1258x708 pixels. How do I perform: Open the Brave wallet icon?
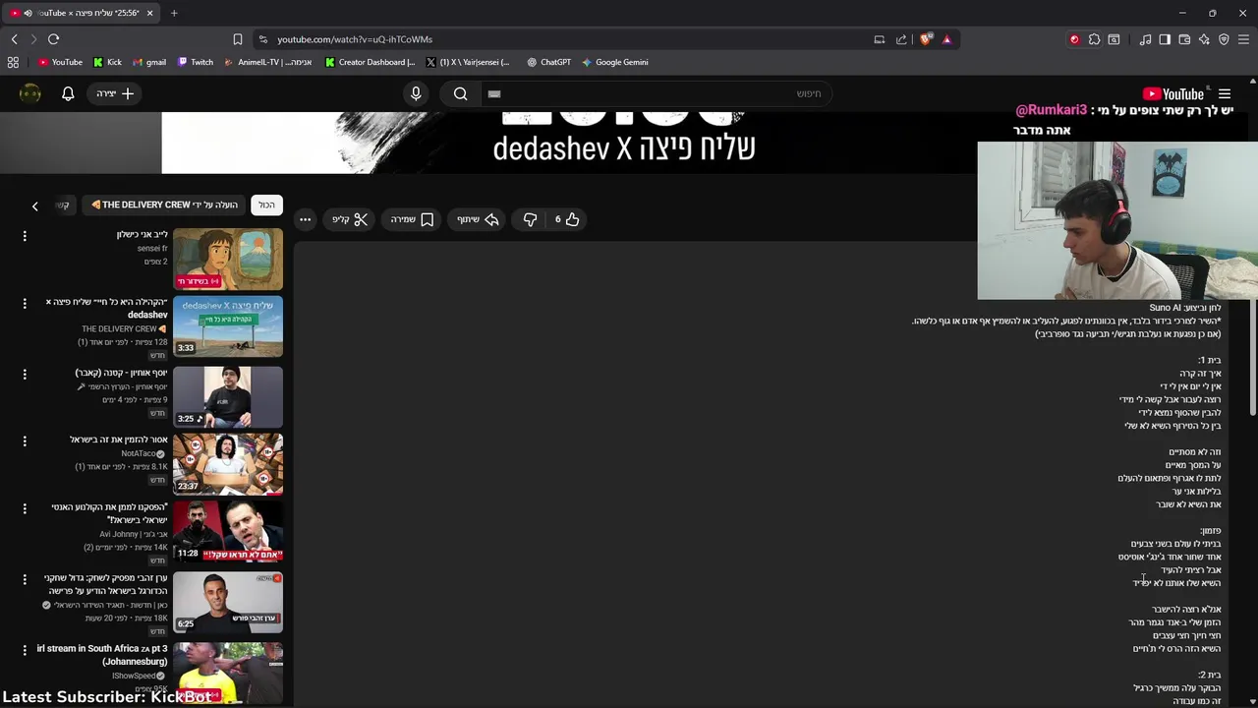[1184, 39]
